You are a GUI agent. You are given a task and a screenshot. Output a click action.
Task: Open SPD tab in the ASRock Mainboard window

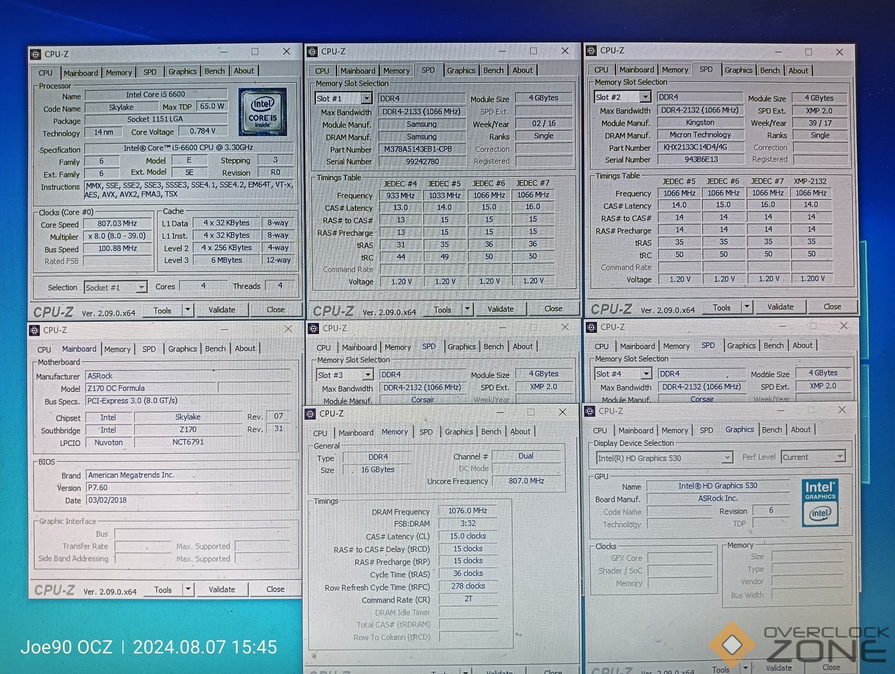tap(149, 349)
